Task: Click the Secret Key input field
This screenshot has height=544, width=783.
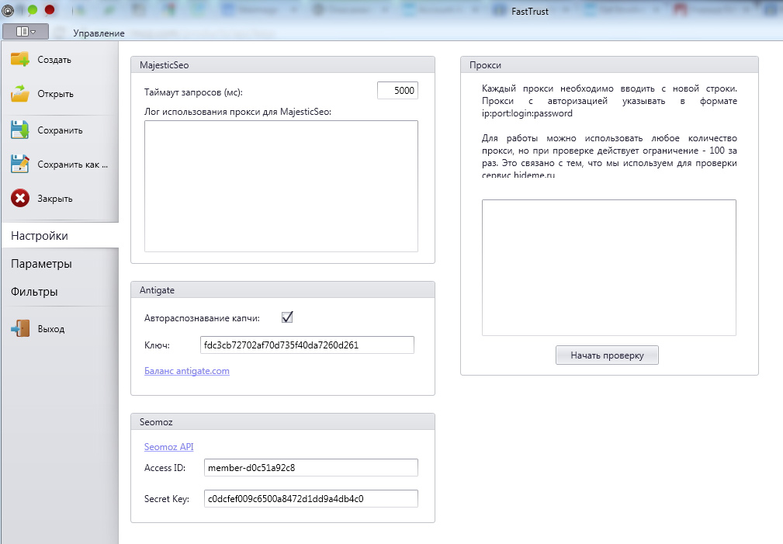Action: (x=310, y=498)
